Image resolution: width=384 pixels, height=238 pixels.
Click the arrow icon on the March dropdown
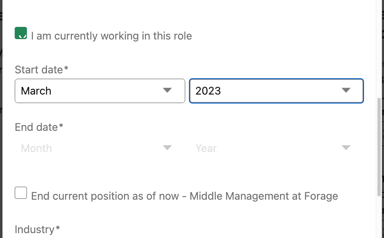pos(167,90)
